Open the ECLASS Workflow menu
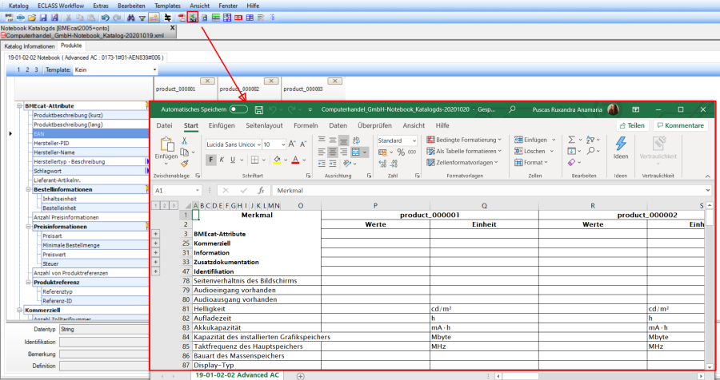 (60, 5)
